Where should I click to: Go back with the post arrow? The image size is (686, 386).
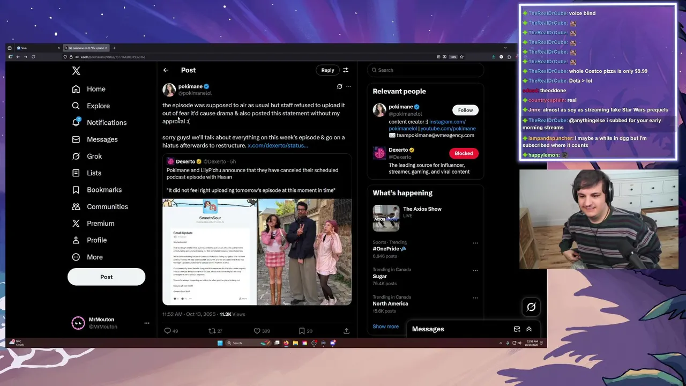coord(166,70)
